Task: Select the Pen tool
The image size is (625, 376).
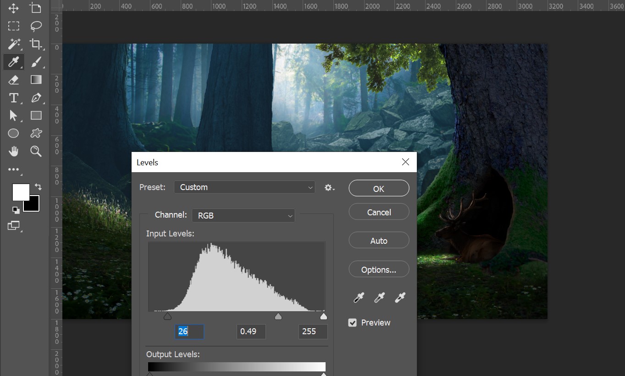Action: coord(36,97)
